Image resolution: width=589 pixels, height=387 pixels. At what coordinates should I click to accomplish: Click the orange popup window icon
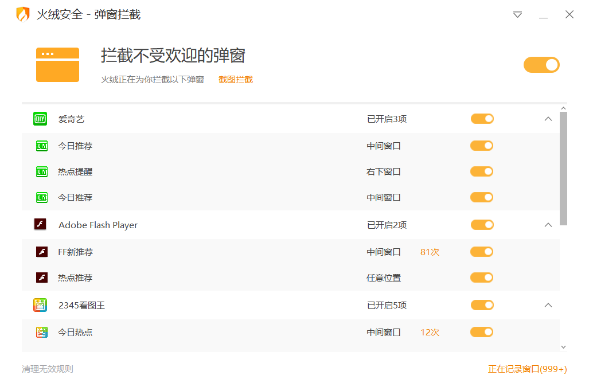coord(57,65)
